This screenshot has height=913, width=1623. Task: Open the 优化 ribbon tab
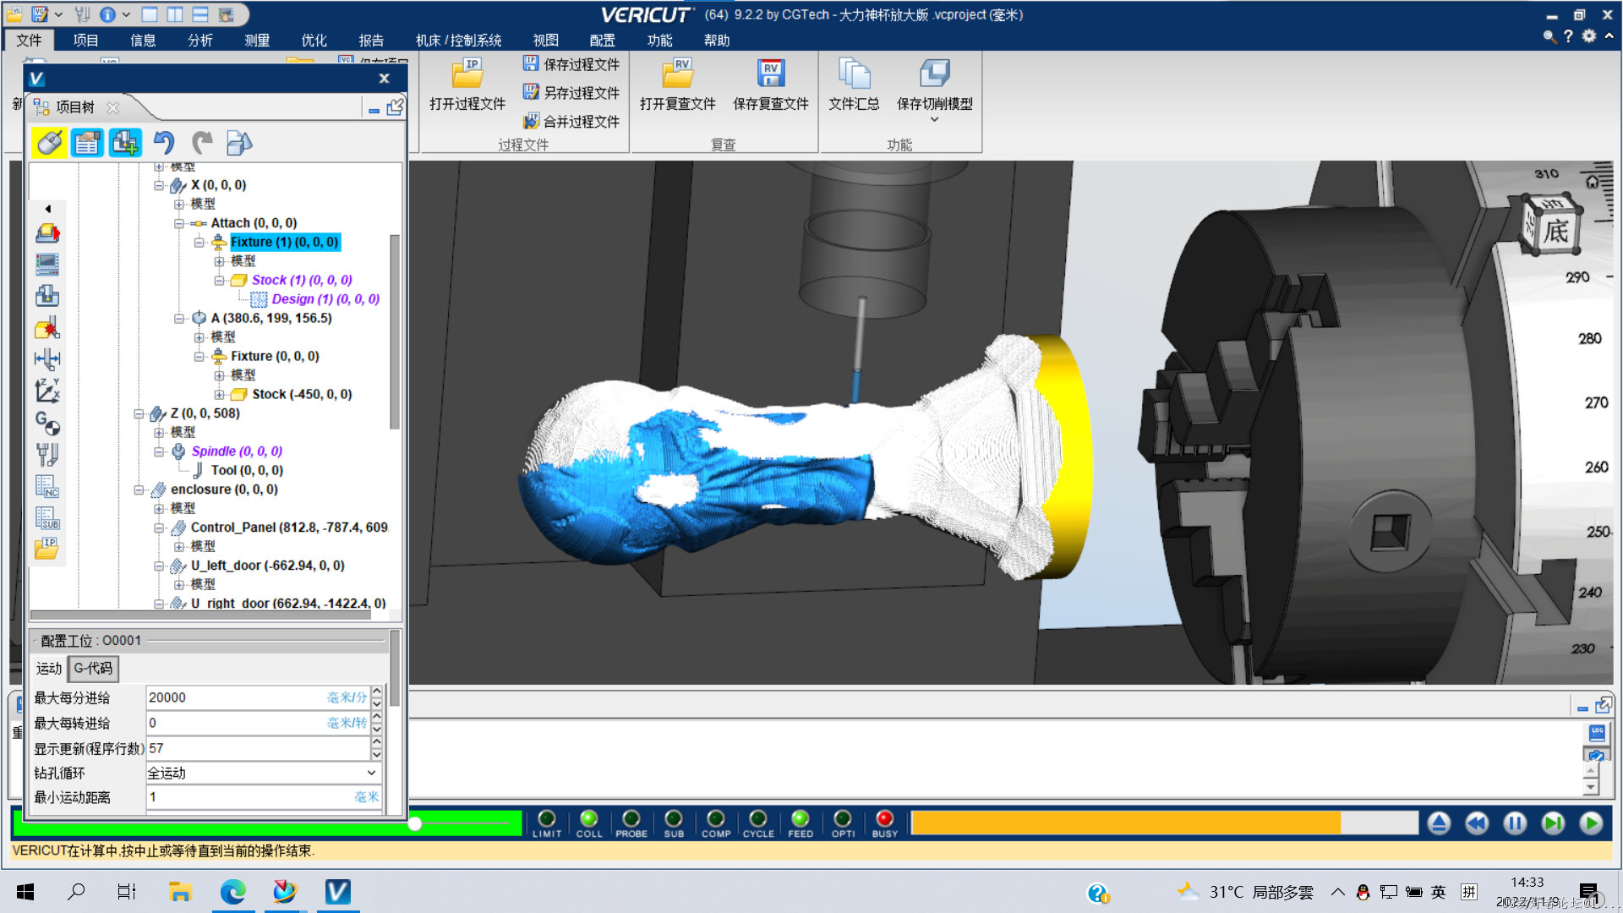[x=314, y=40]
